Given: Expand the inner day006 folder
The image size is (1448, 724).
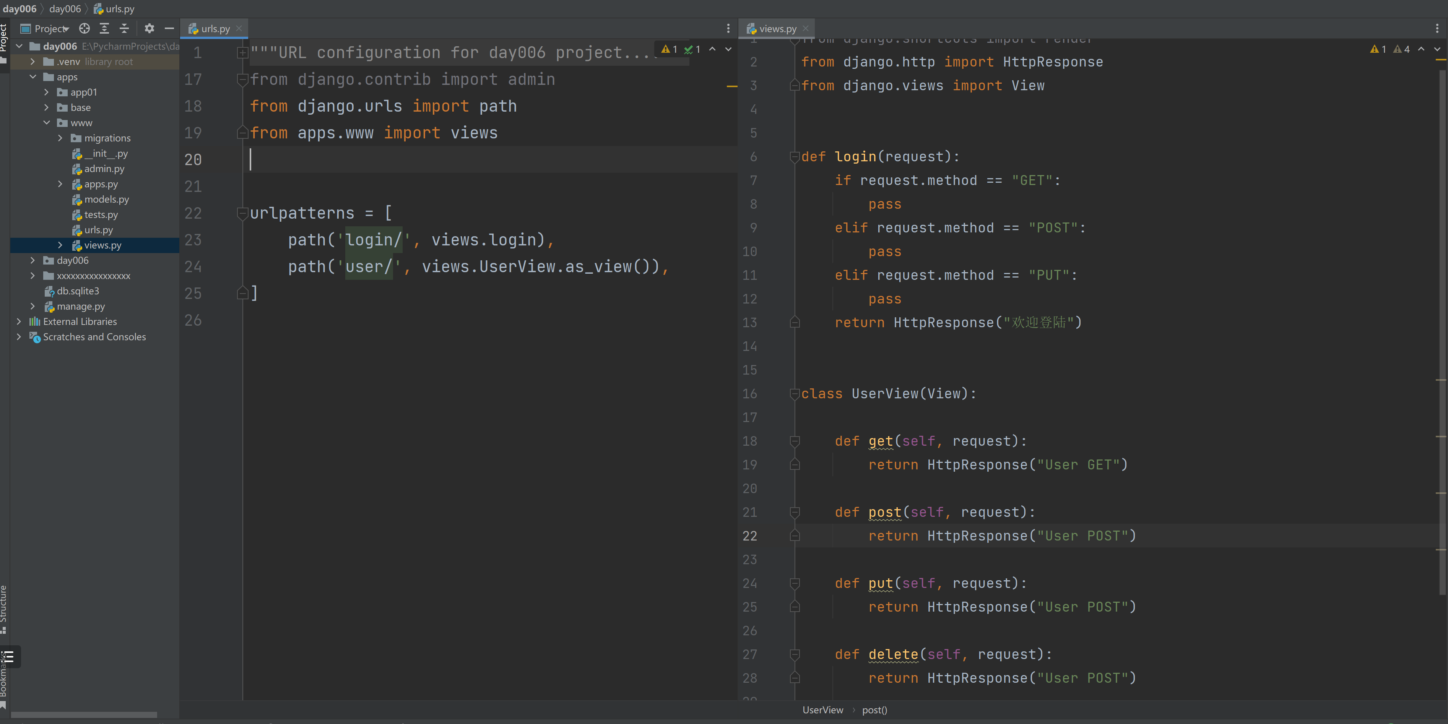Looking at the screenshot, I should coord(33,260).
